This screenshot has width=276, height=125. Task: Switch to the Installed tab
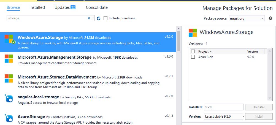coord(37,7)
